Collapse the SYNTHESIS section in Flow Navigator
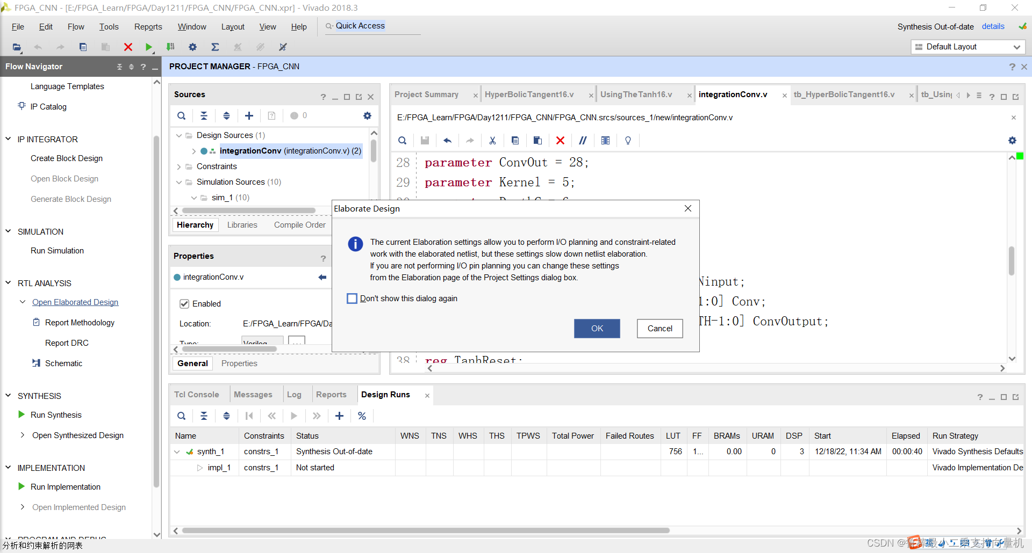 click(8, 396)
